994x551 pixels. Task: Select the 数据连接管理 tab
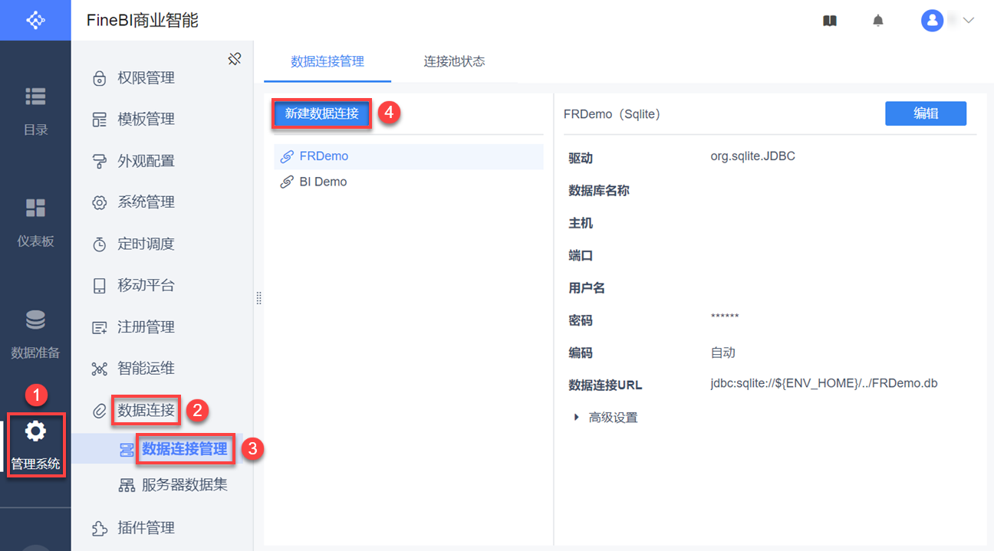(x=327, y=61)
